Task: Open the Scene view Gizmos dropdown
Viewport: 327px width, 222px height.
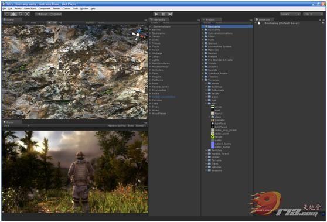Action: [x=90, y=23]
